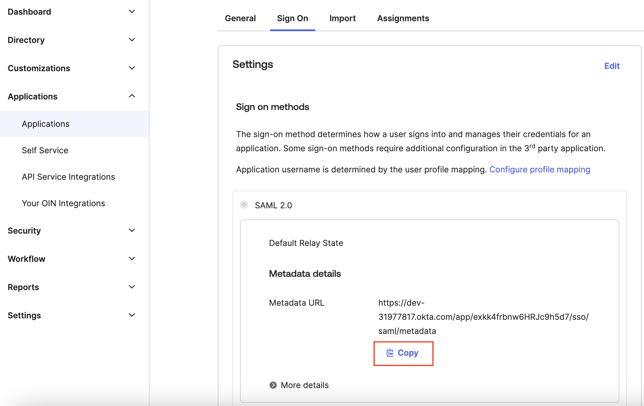Click the More details arrow icon

[273, 385]
